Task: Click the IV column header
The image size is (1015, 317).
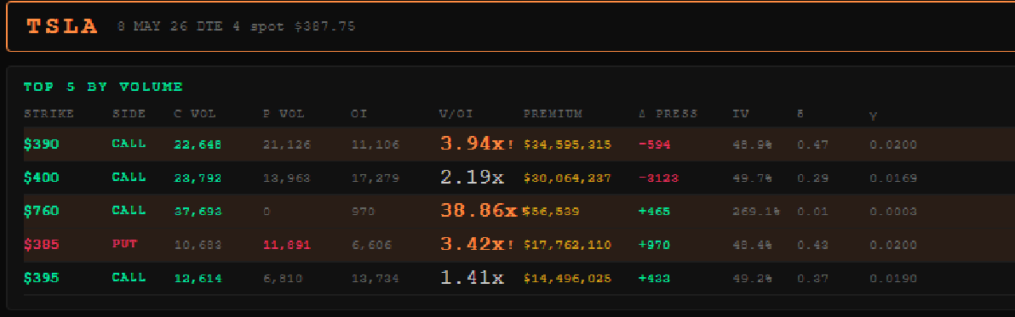Action: click(741, 114)
